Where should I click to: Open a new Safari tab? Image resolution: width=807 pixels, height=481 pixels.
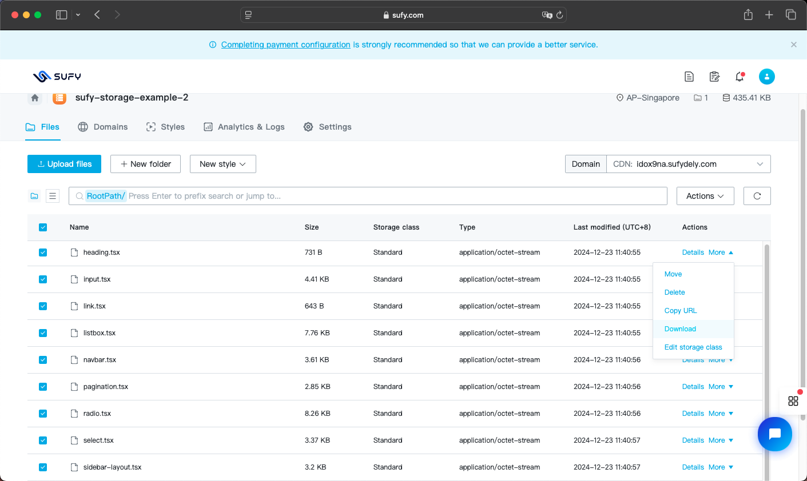click(769, 15)
